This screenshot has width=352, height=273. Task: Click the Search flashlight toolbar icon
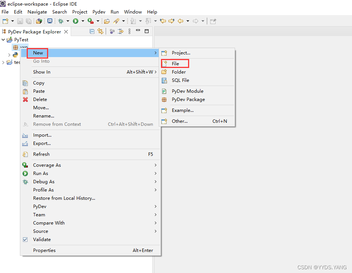(116, 21)
